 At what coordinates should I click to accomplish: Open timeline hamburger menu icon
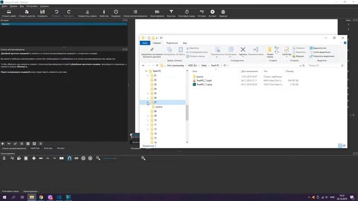4,158
